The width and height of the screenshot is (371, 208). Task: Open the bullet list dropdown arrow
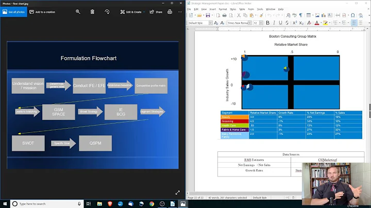[340, 23]
